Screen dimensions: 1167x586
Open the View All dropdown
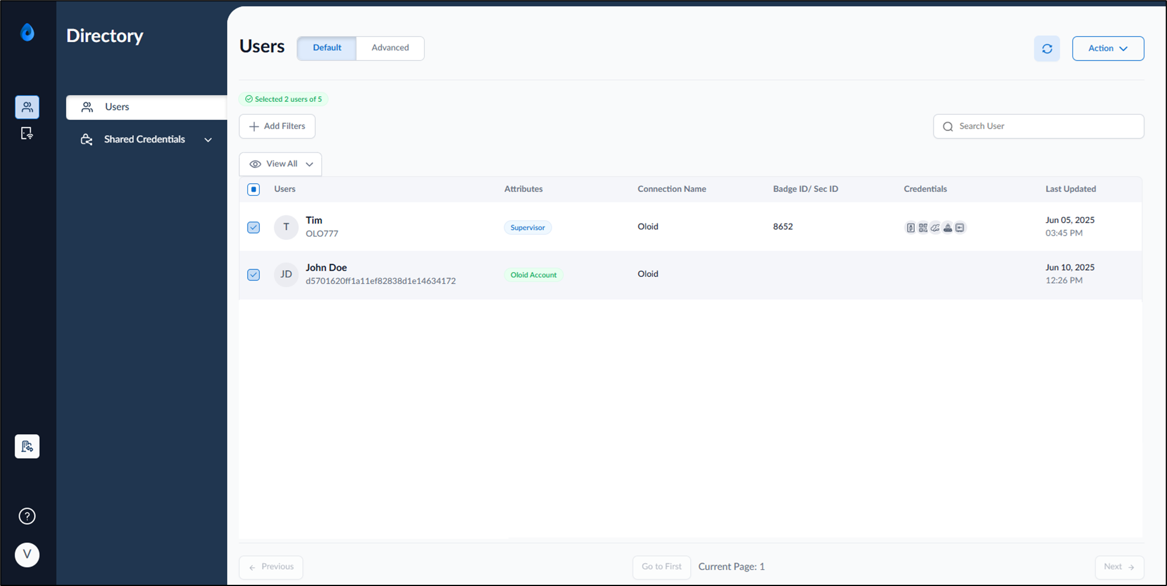280,164
